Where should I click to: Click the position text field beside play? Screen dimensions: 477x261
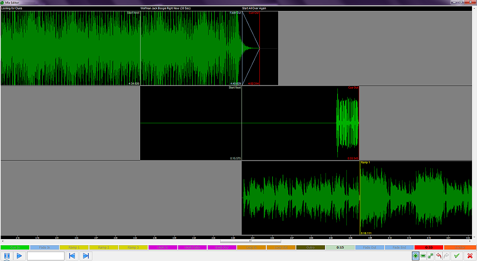pos(46,256)
